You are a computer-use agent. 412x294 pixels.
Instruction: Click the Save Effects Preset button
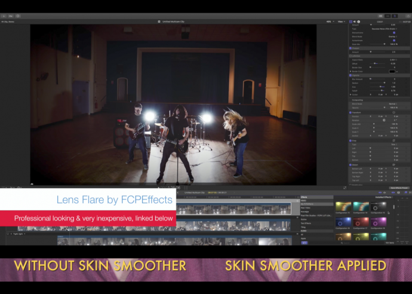399,188
